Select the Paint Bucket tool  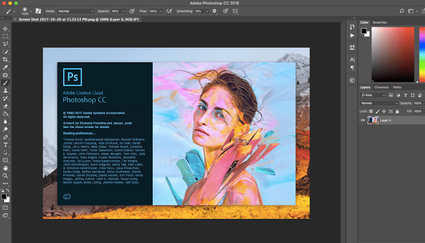pyautogui.click(x=5, y=114)
